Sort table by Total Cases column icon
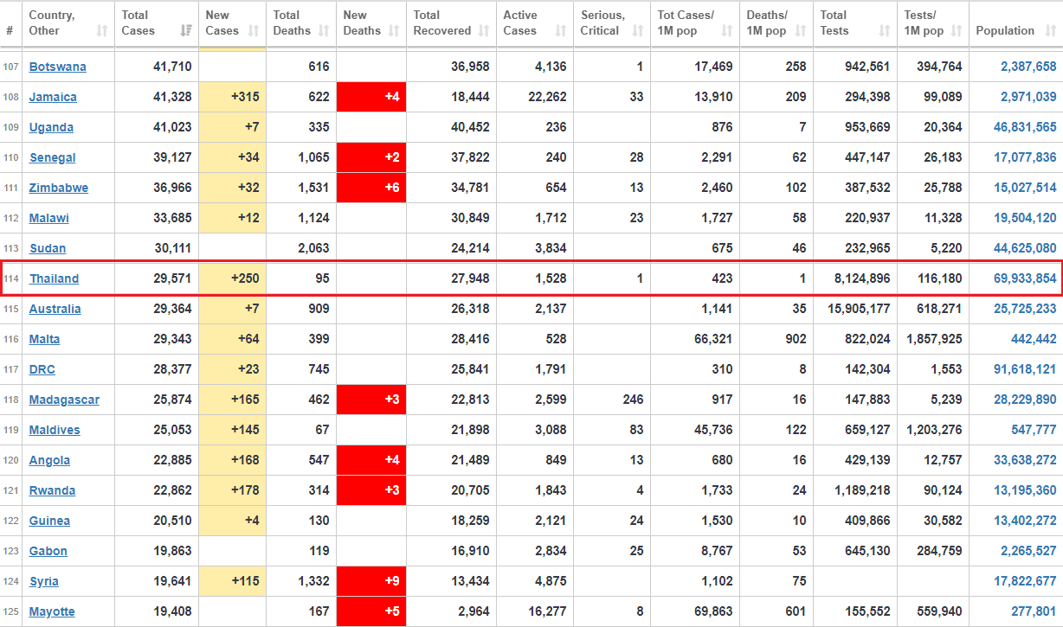The height and width of the screenshot is (627, 1063). [185, 31]
